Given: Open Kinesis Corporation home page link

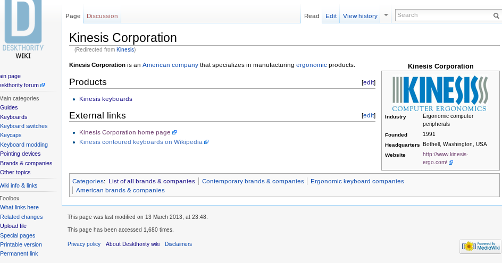Looking at the screenshot, I should [x=124, y=132].
